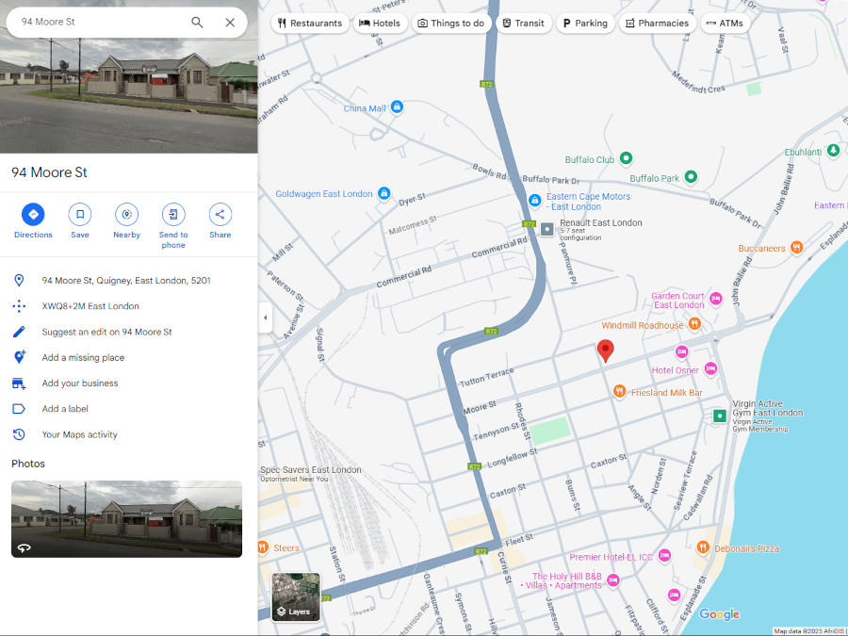The image size is (848, 636).
Task: Show Parking on the map
Action: [584, 23]
